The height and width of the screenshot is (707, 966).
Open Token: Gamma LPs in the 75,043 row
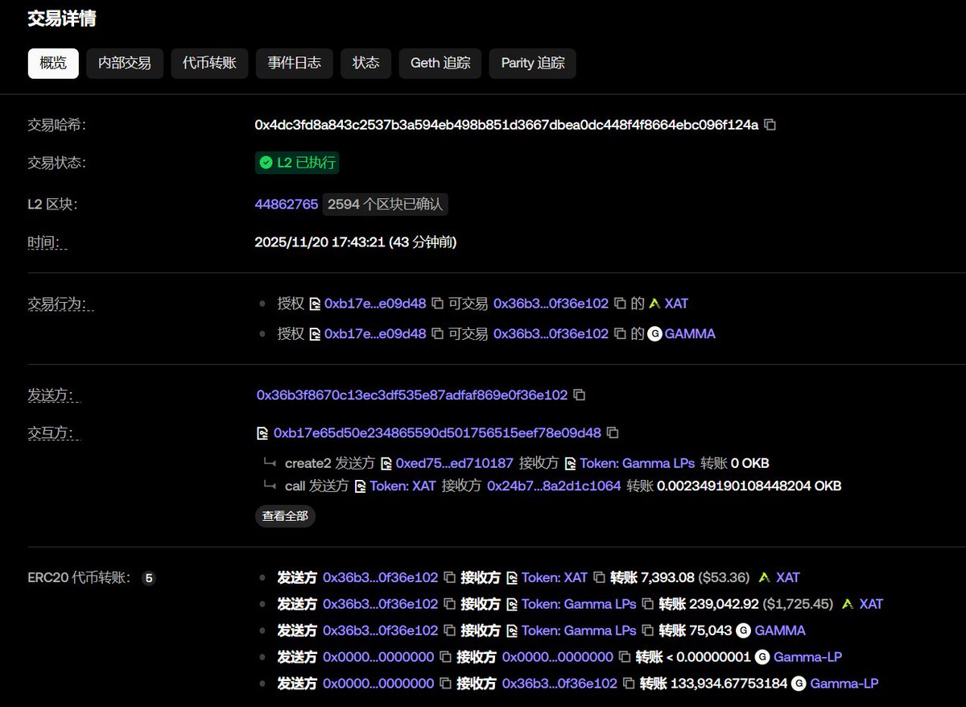point(579,631)
